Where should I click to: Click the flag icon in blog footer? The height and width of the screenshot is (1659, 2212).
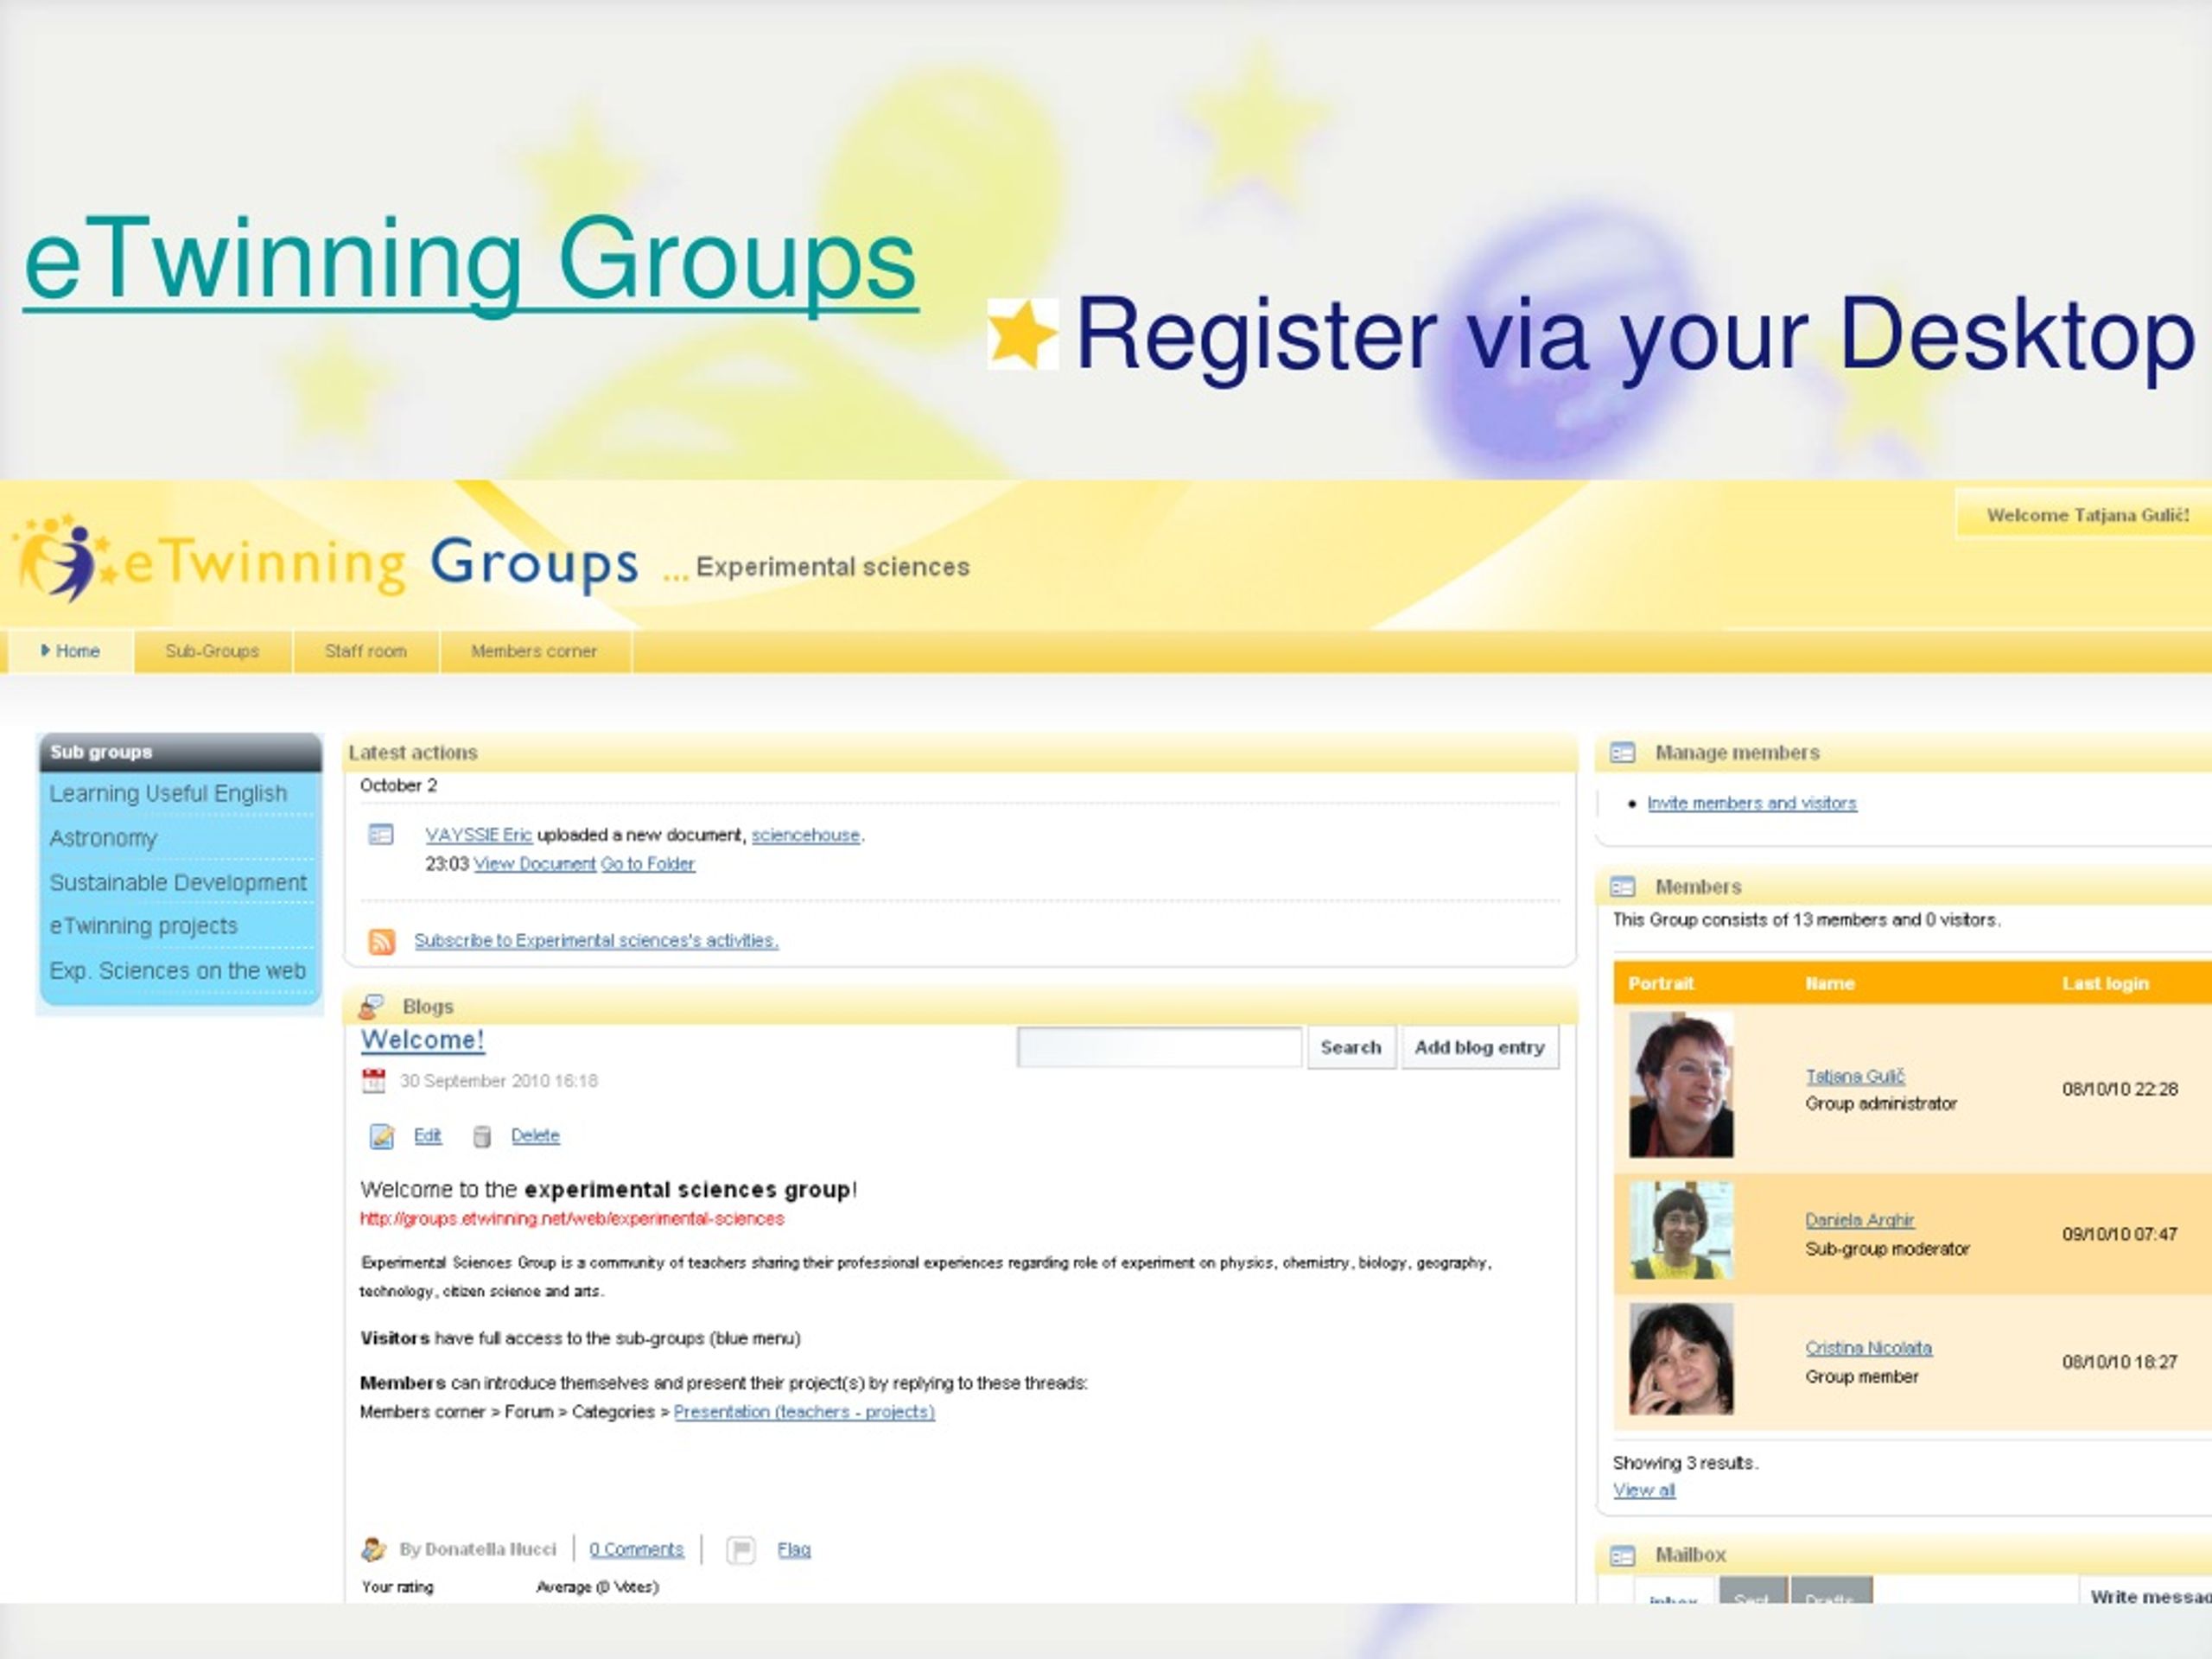tap(740, 1550)
